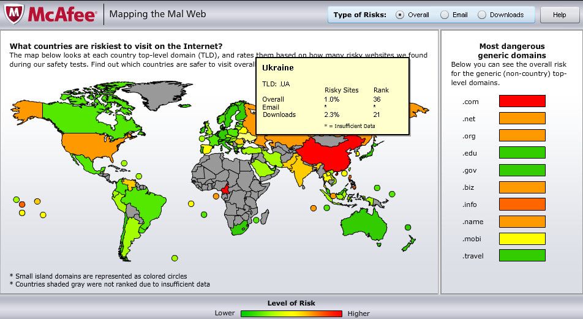The image size is (583, 319).
Task: Click the orange circle west of Cameroon
Action: (216, 196)
